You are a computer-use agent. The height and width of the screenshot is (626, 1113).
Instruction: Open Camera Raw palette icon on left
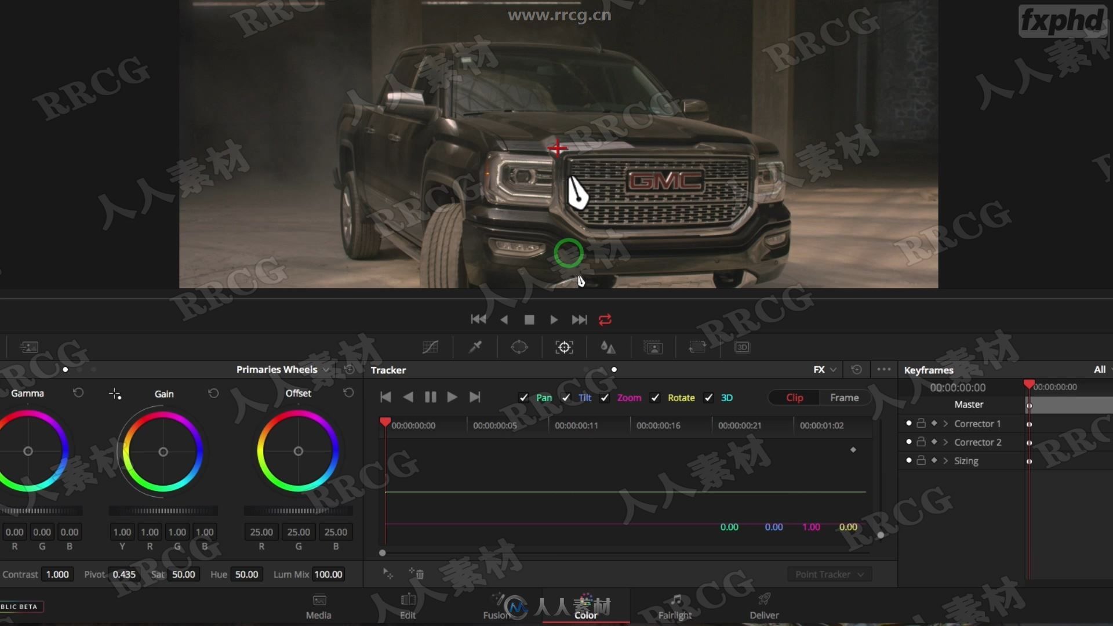coord(28,347)
